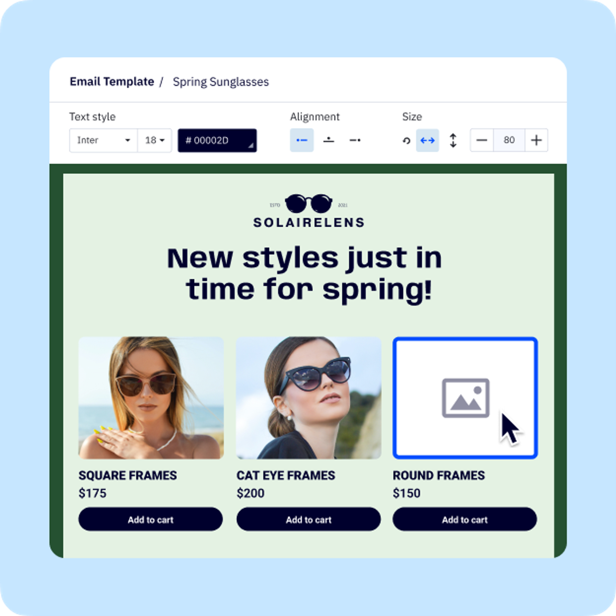Toggle vertical height resize arrows

pos(453,141)
